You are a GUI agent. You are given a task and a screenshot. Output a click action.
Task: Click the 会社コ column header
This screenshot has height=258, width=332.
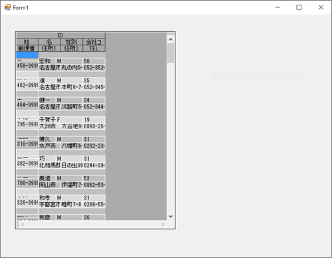(94, 42)
